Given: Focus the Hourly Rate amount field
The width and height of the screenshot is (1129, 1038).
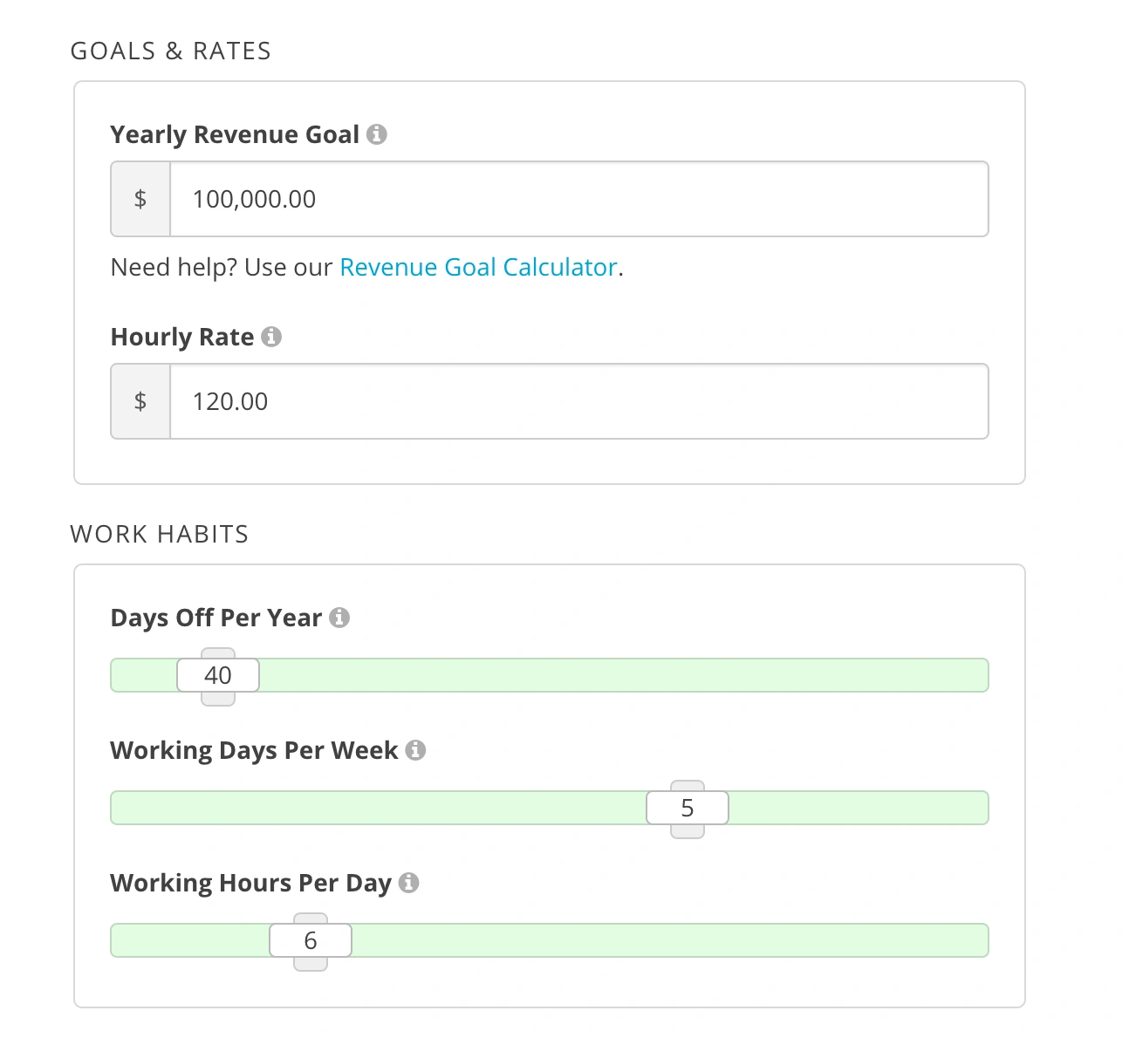Looking at the screenshot, I should click(x=578, y=401).
